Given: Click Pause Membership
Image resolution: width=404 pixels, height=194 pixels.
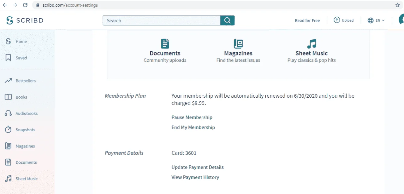Looking at the screenshot, I should click(192, 117).
